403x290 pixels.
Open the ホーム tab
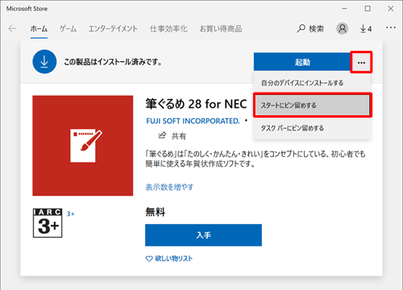[39, 29]
